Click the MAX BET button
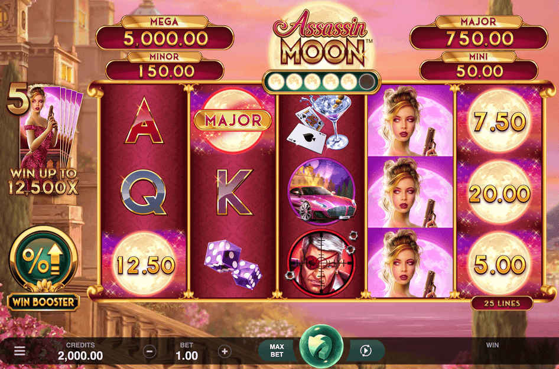The image size is (559, 369). pyautogui.click(x=277, y=351)
